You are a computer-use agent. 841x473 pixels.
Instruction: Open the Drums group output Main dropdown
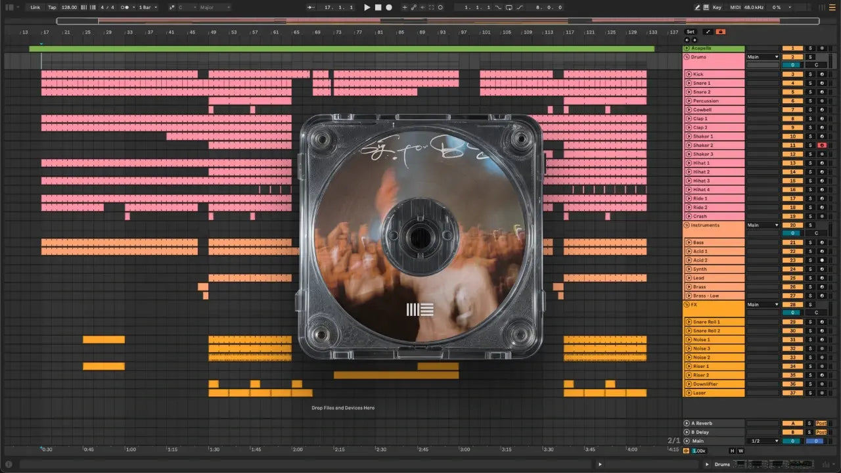tap(762, 57)
